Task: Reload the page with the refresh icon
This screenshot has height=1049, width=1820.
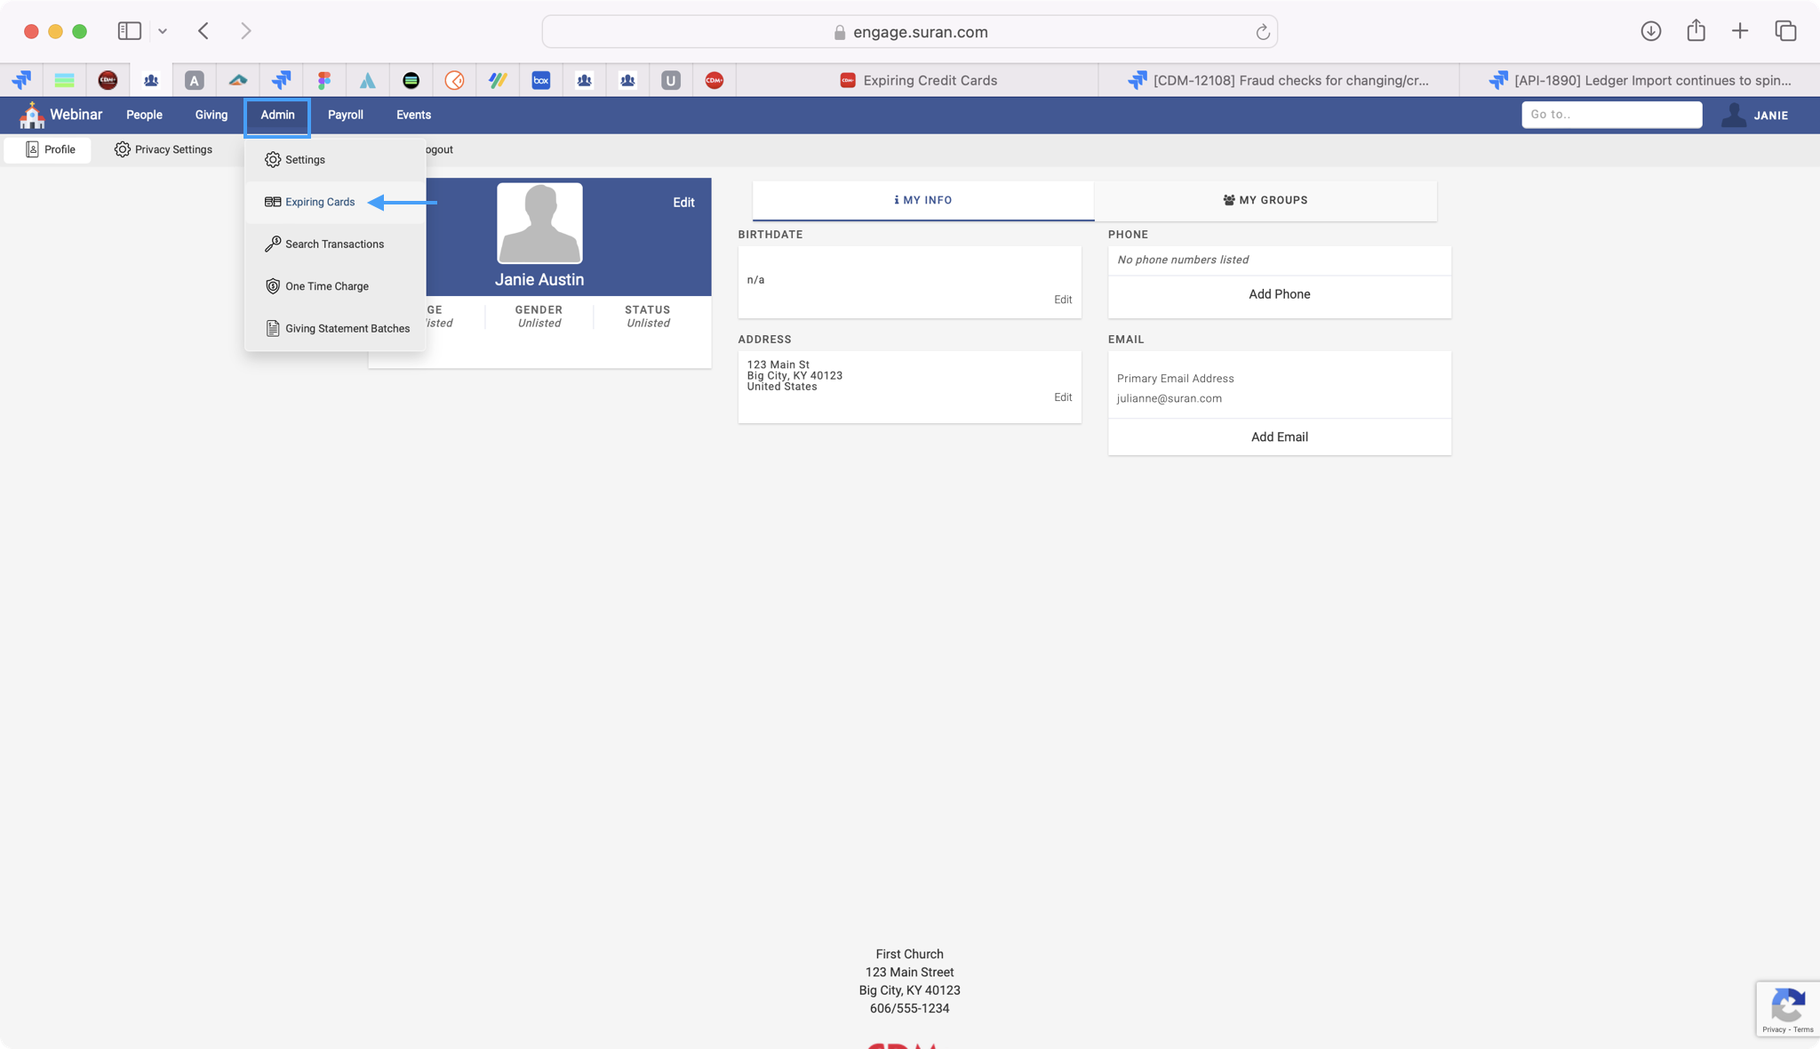Action: click(x=1262, y=32)
